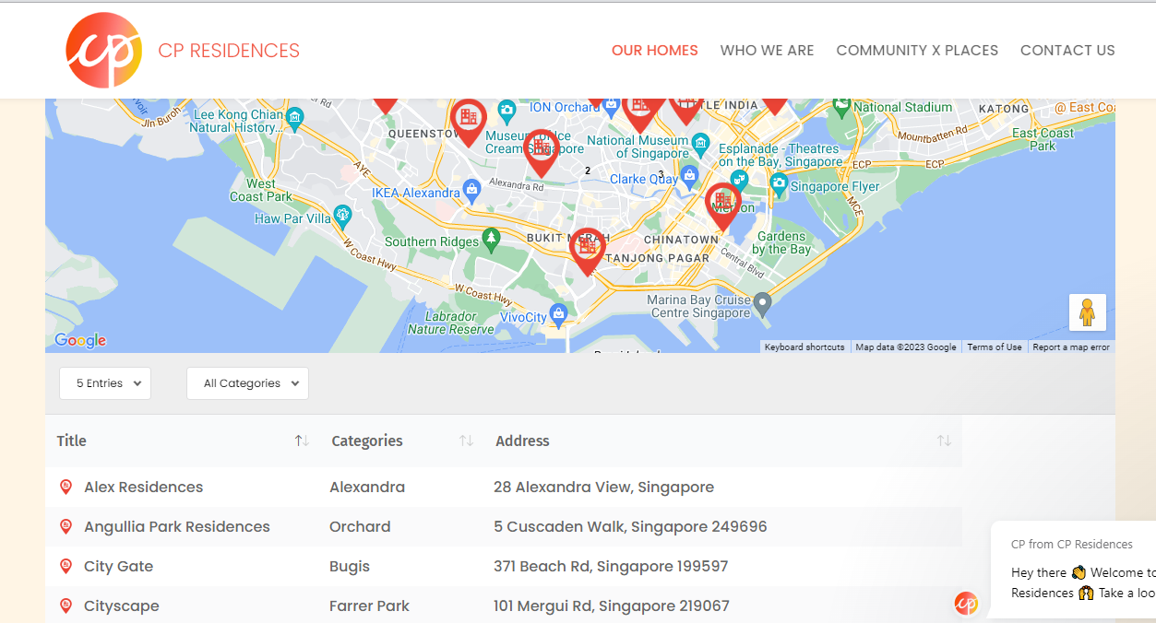
Task: Open Cityscape listing
Action: click(122, 605)
